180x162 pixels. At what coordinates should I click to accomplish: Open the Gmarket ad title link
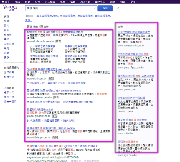pyautogui.click(x=40, y=109)
